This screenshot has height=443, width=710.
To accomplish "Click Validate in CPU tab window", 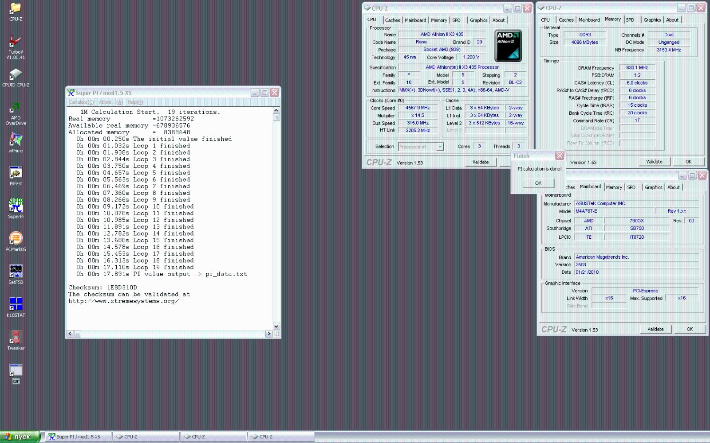I will tap(481, 162).
